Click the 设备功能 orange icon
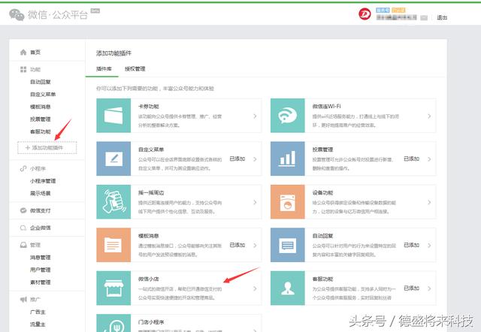 click(x=289, y=202)
